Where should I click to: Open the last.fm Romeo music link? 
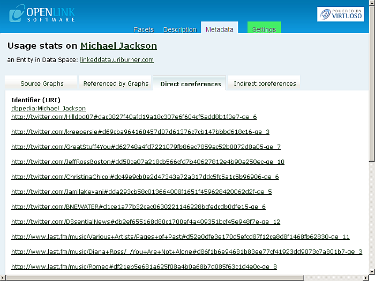coord(144,267)
